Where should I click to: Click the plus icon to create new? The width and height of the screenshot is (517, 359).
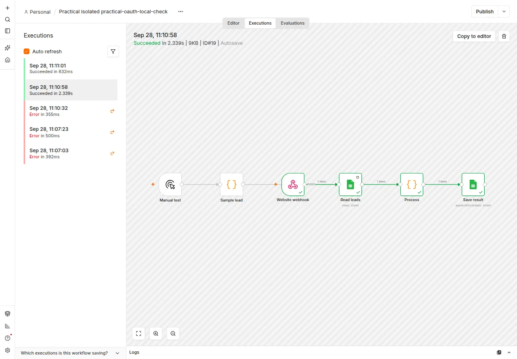point(7,8)
